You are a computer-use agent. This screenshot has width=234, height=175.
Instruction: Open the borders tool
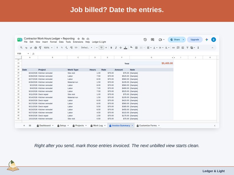tap(136, 48)
